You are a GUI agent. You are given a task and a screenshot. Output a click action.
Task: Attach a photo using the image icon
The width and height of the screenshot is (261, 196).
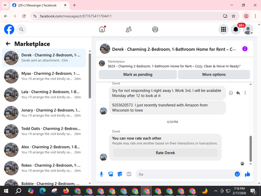point(111,174)
